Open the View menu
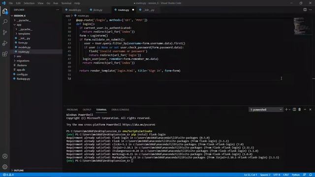The image size is (315, 177). [40, 3]
